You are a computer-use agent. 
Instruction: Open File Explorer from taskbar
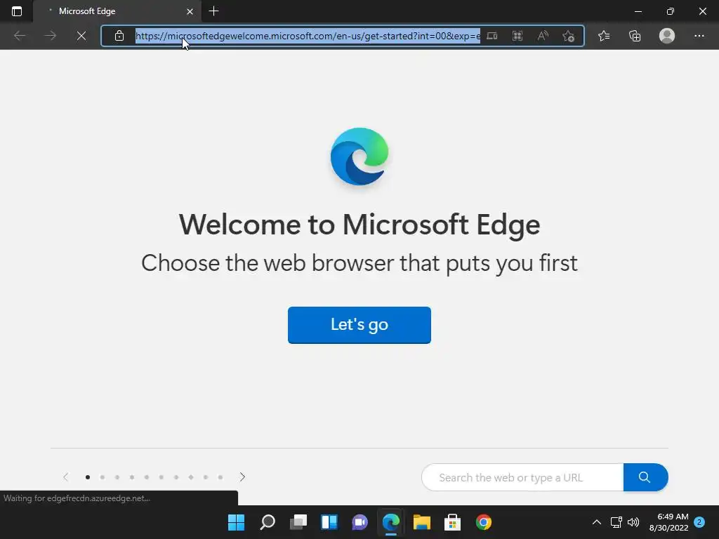pyautogui.click(x=422, y=522)
